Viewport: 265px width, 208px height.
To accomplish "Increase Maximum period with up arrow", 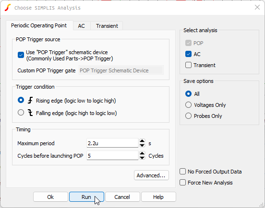I will click(x=142, y=141).
